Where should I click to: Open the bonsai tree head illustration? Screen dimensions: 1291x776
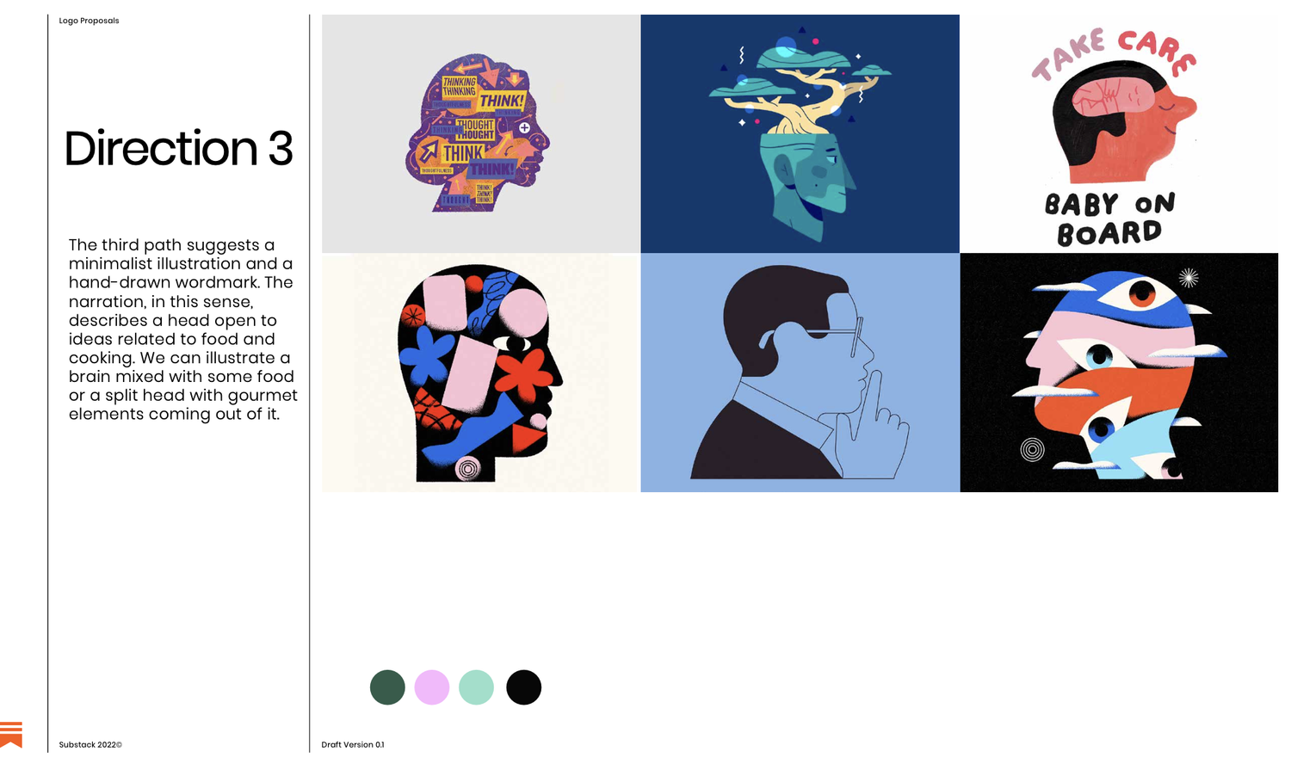pyautogui.click(x=800, y=133)
